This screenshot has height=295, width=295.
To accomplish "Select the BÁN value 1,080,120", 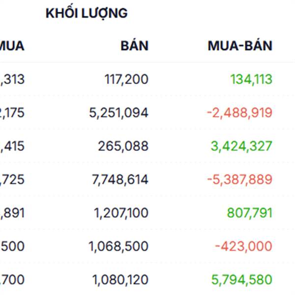I will point(120,280).
